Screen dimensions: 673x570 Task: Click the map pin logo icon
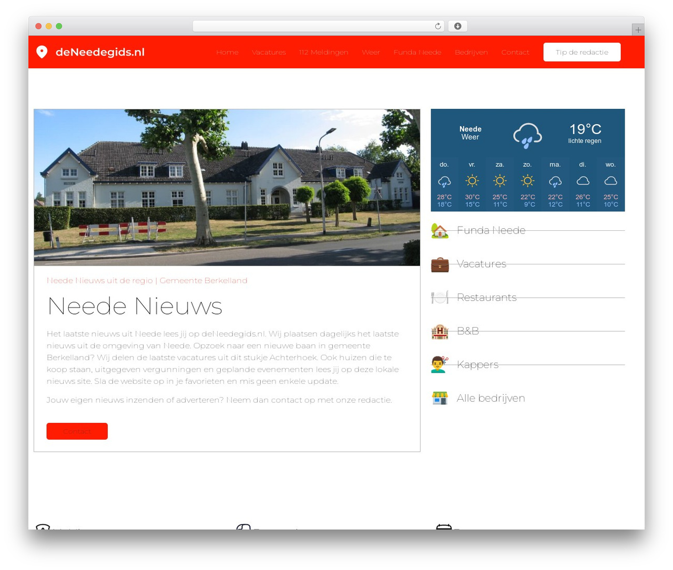coord(42,52)
